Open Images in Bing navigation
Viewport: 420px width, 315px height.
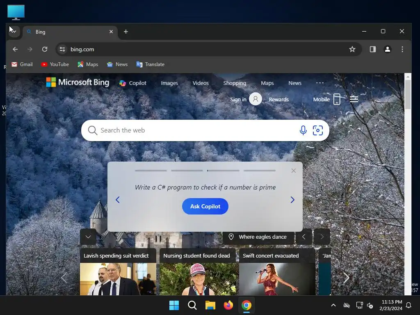pyautogui.click(x=169, y=83)
